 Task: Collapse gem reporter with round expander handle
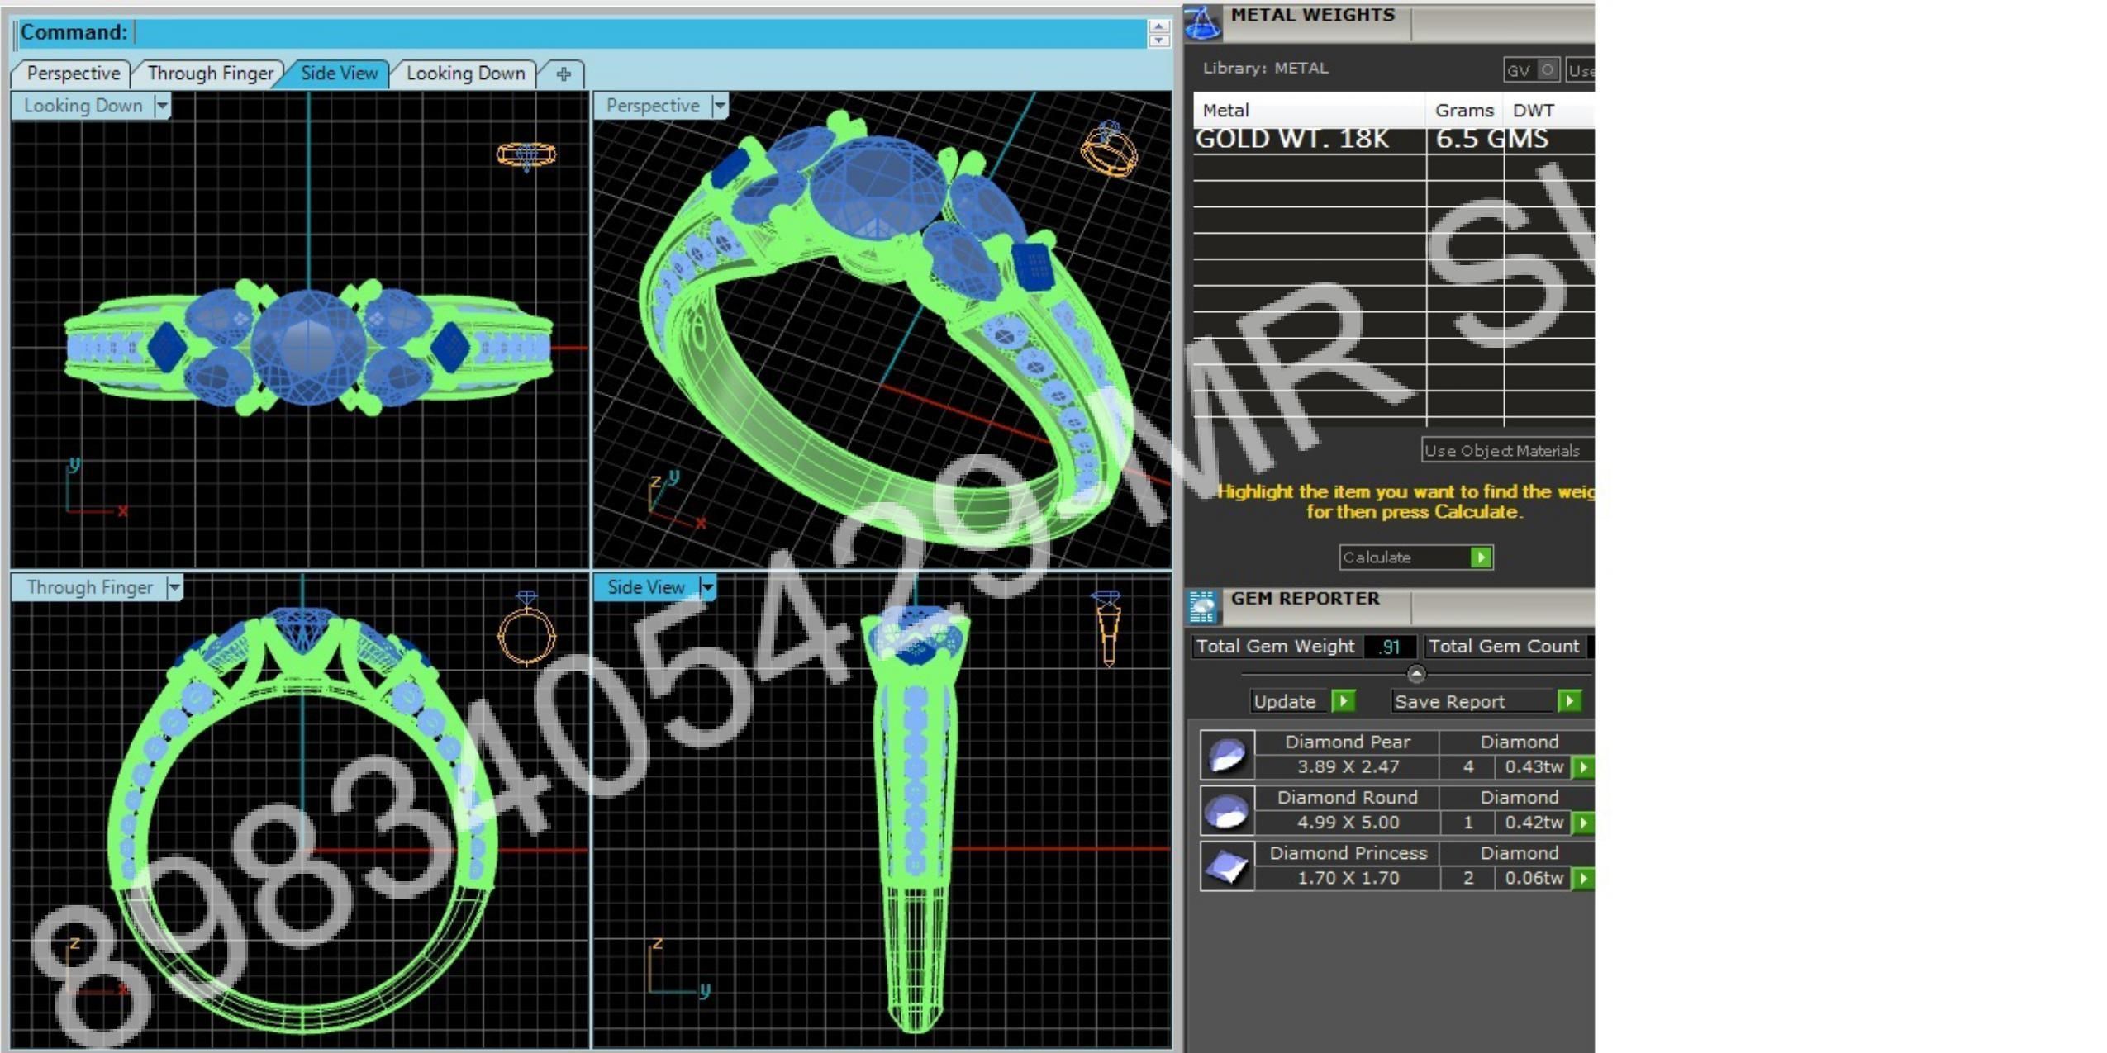point(1416,674)
